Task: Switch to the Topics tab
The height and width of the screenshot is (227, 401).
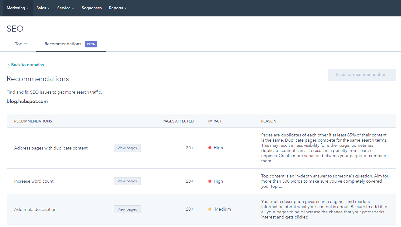Action: pos(21,44)
